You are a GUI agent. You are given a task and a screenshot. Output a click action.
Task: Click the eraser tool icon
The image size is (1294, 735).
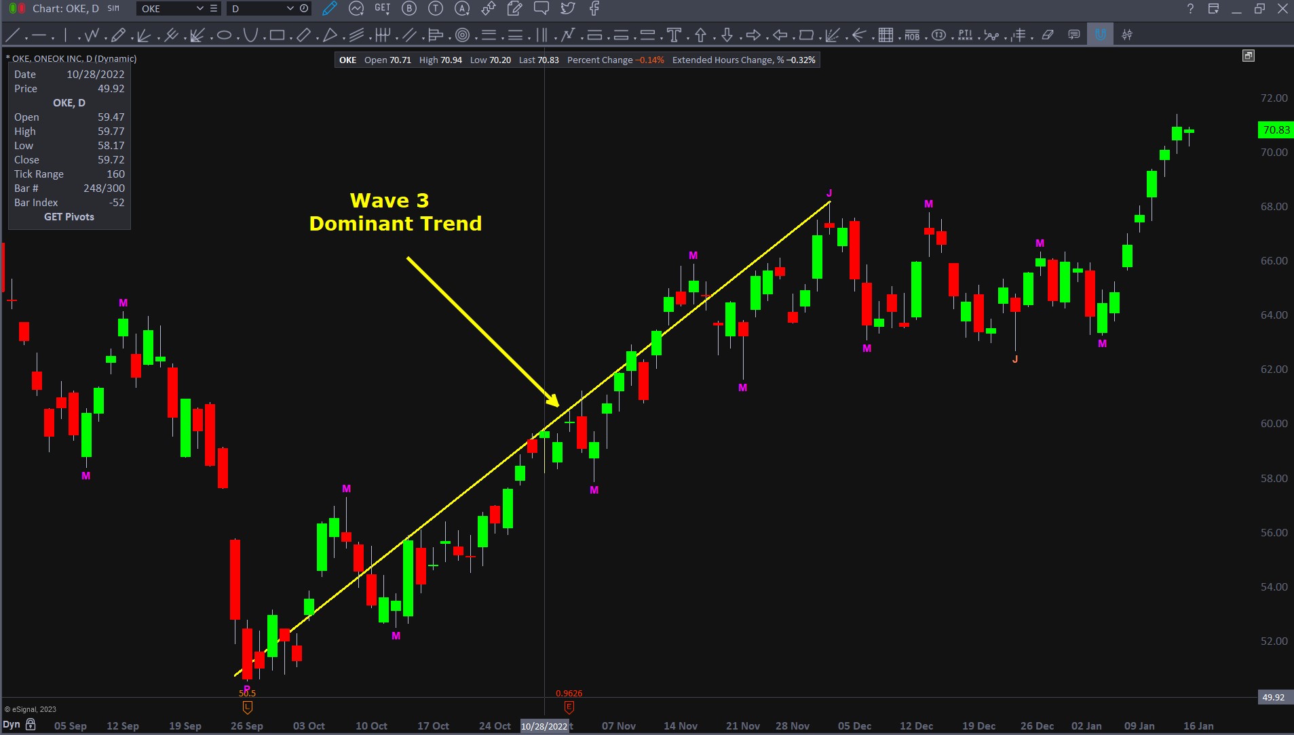click(1048, 35)
